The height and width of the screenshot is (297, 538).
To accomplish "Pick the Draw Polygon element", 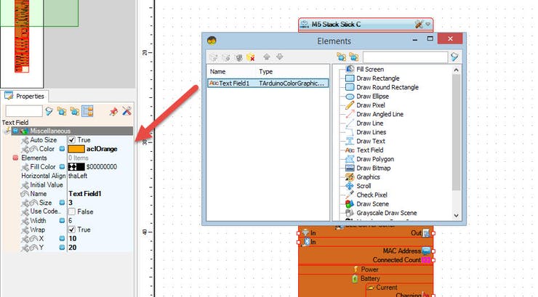I will click(377, 159).
